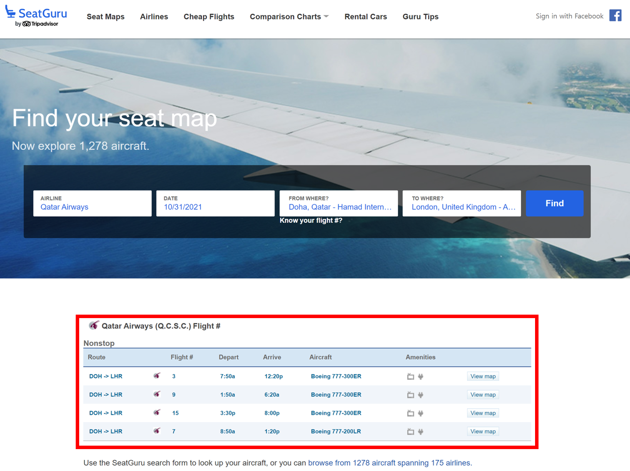Click Boeing 777-300ER link for flight 9
Viewport: 630px width, 471px height.
(336, 395)
